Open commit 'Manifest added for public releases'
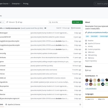 pos(48,37)
